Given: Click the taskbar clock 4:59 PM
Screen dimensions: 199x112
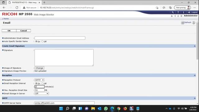Looking at the screenshot, I should 193,107.
